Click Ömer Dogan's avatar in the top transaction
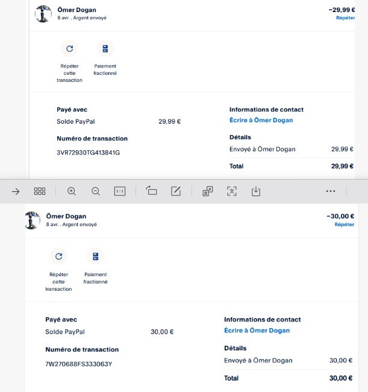This screenshot has width=368, height=392. (43, 14)
